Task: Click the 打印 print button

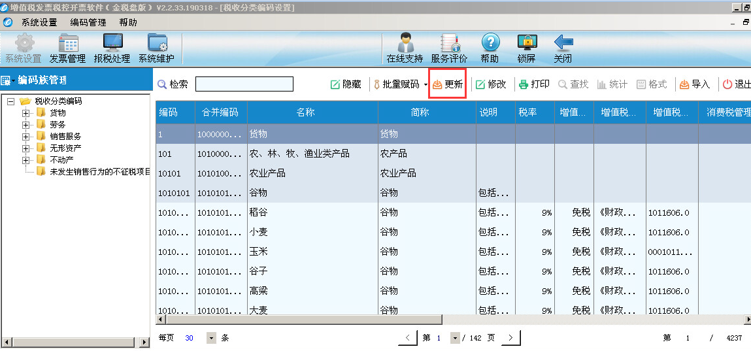Action: [x=535, y=84]
